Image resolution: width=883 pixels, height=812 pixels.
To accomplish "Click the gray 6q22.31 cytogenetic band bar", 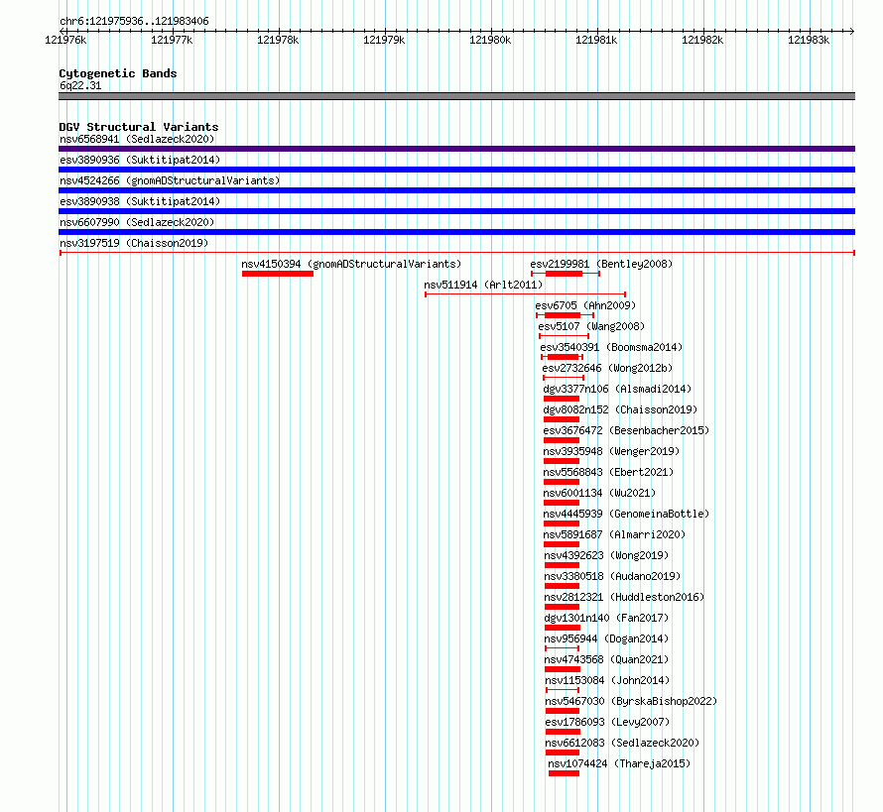I will [x=456, y=96].
